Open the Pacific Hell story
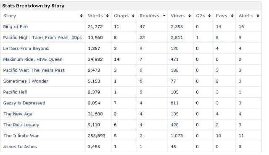 click(x=15, y=92)
